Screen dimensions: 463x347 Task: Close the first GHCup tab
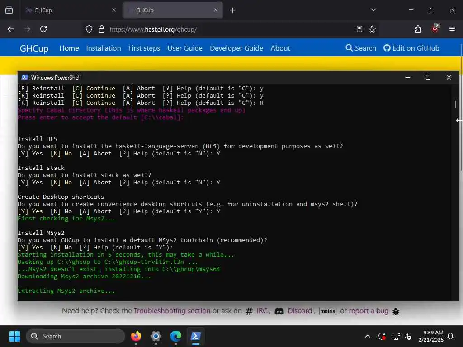(x=114, y=10)
